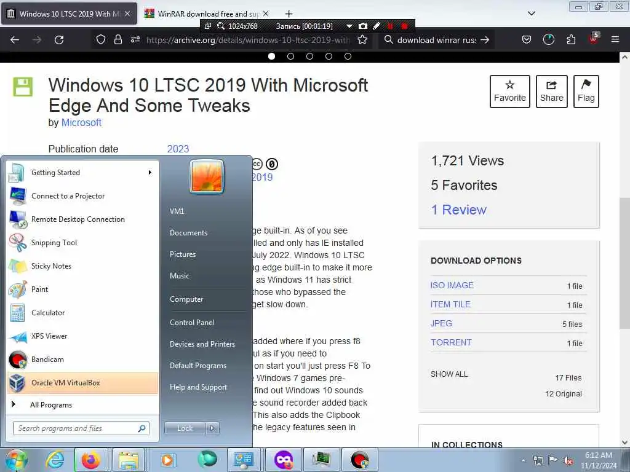Open the TORRENT download link

[x=451, y=342]
